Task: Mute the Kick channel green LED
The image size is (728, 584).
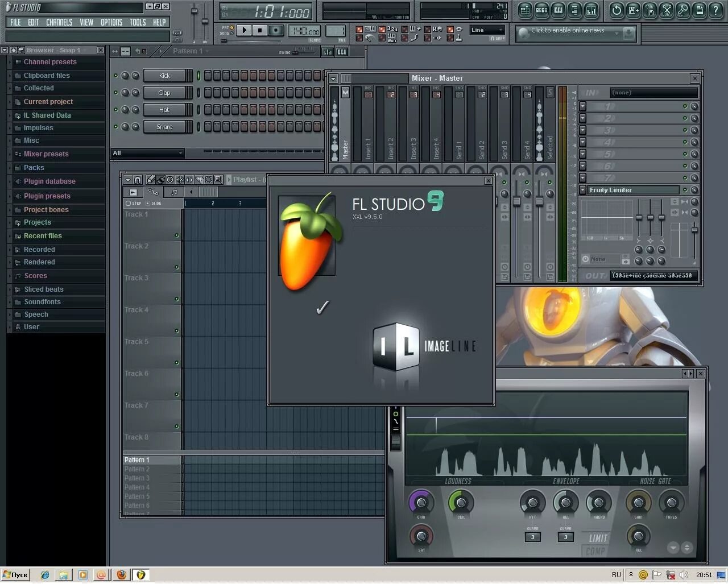Action: (x=115, y=76)
